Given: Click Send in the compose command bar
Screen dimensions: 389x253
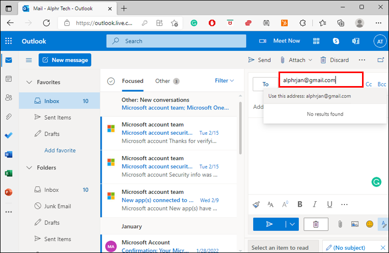Looking at the screenshot, I should coord(259,60).
